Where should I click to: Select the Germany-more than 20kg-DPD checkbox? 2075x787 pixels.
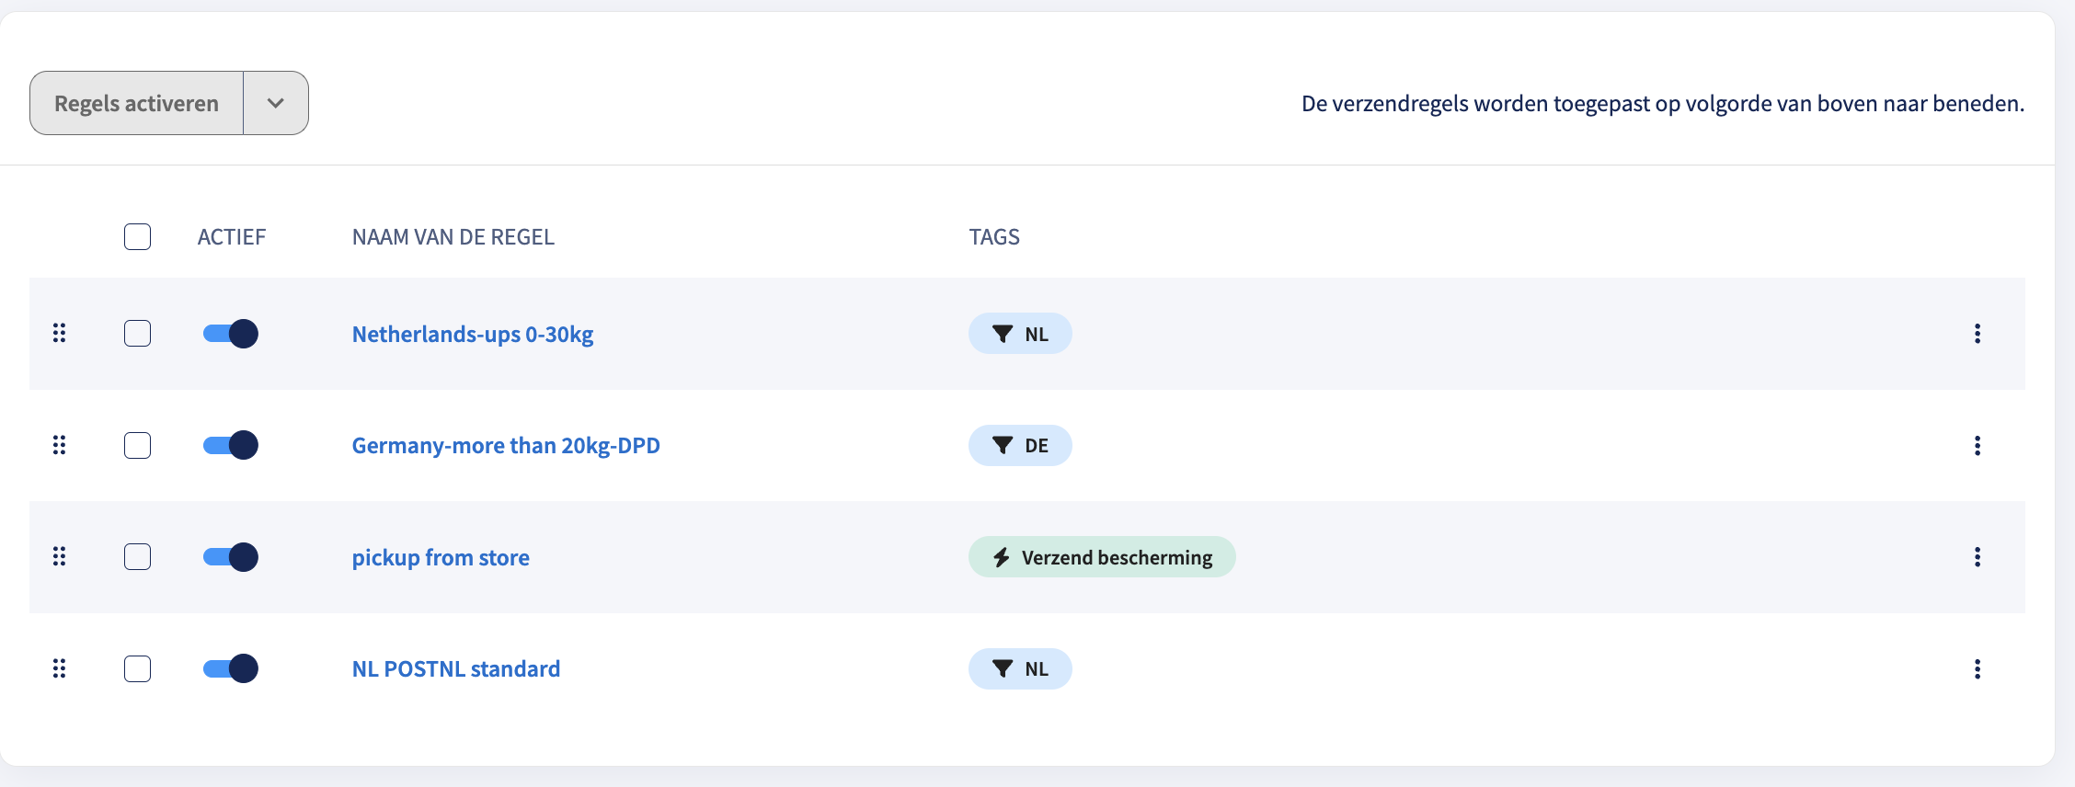[137, 446]
